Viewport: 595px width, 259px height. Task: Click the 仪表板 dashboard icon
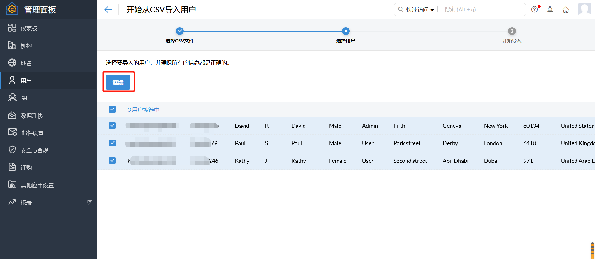(x=12, y=28)
